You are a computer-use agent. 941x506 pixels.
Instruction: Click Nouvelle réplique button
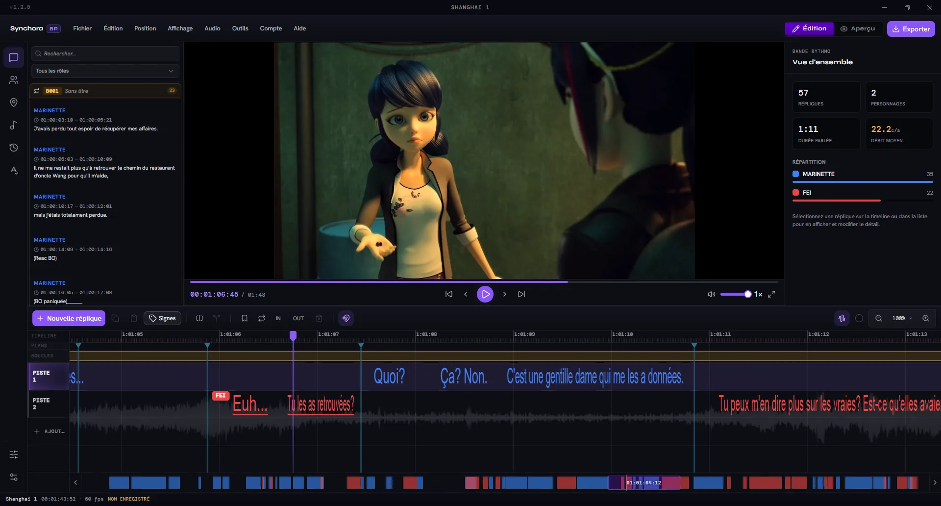pos(69,318)
